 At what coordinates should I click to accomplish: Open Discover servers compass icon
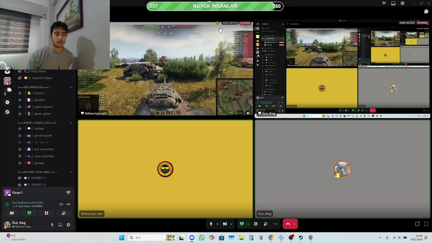pyautogui.click(x=7, y=112)
